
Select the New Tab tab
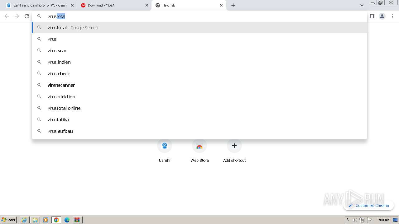tap(189, 5)
